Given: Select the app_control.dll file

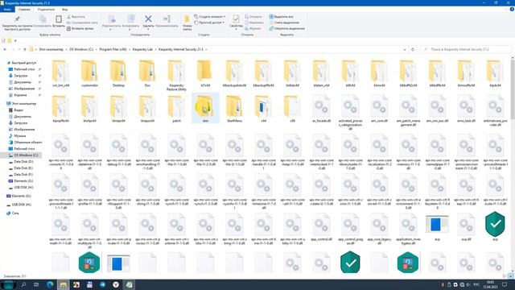Looking at the screenshot, I should 321,227.
